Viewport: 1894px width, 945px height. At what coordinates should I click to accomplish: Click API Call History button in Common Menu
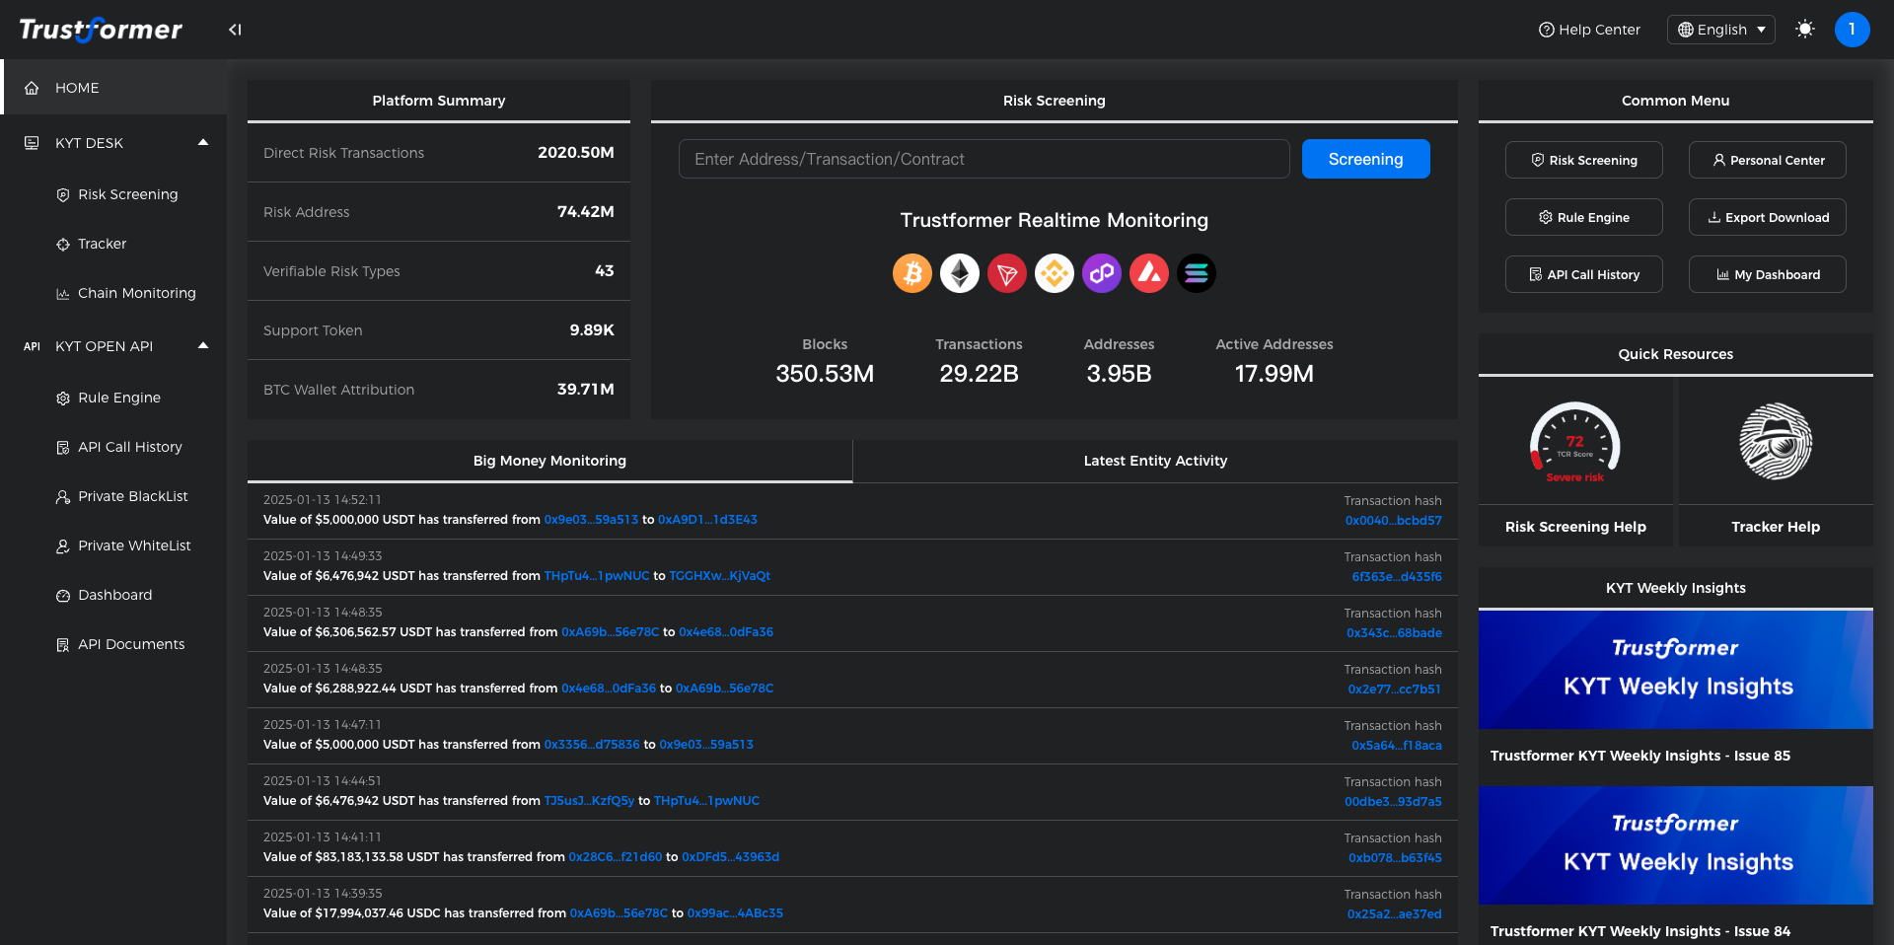1583,274
